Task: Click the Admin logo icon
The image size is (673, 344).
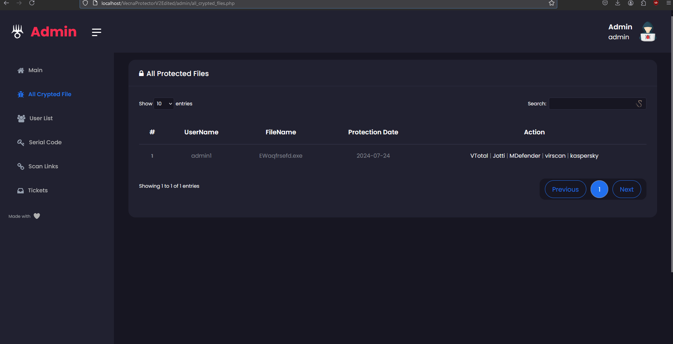Action: (17, 31)
